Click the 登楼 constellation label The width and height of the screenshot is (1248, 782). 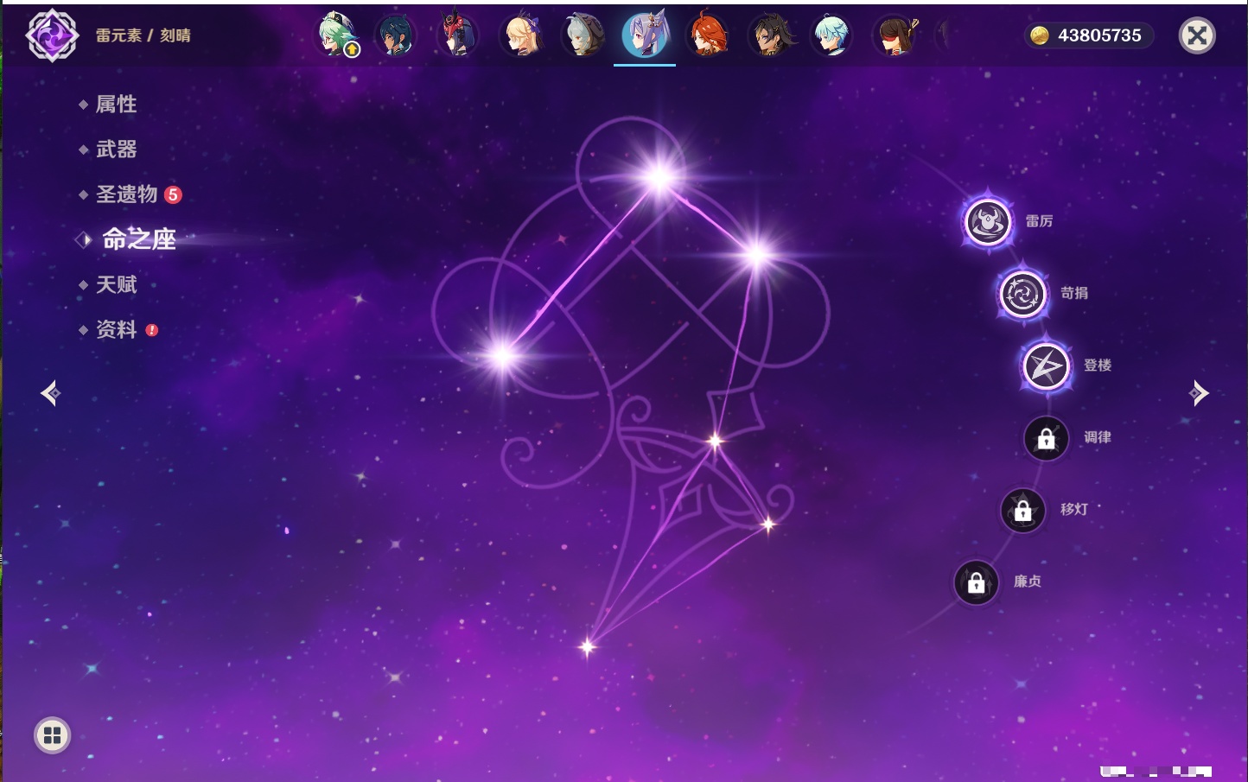click(x=1098, y=366)
